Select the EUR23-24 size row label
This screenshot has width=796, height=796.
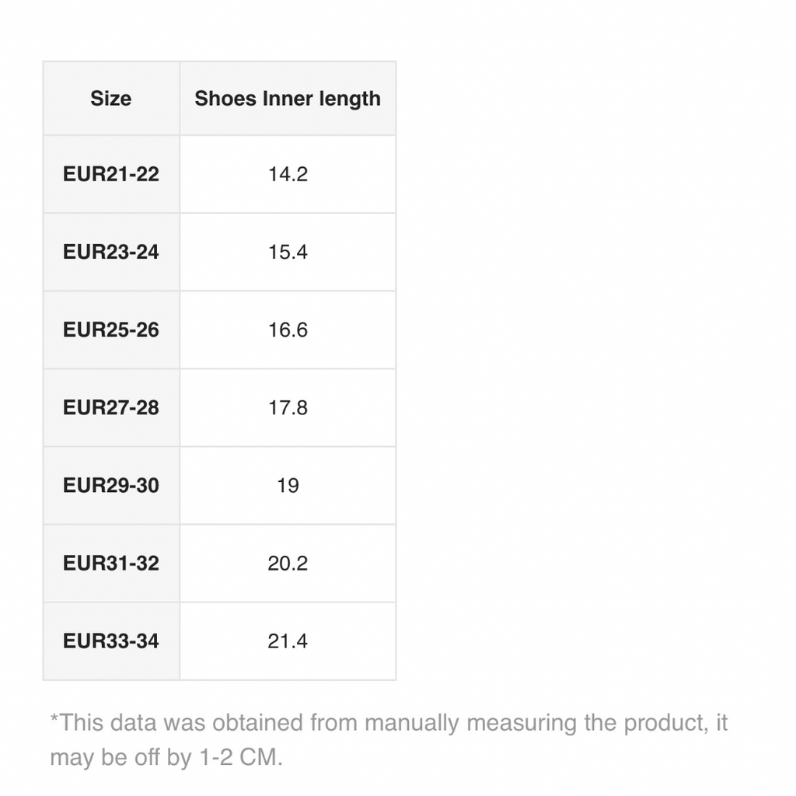(x=110, y=252)
